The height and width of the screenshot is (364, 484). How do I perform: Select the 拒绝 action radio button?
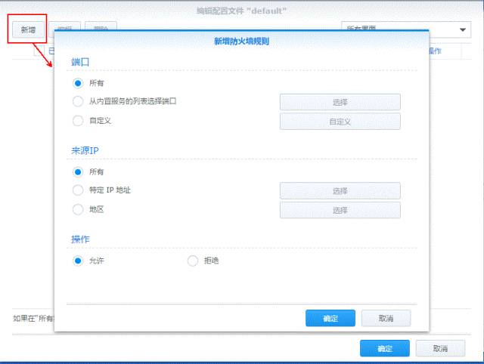click(x=192, y=261)
